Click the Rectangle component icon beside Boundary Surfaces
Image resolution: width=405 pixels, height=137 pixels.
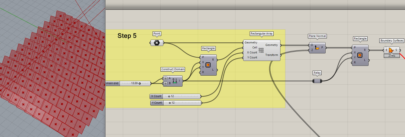(360, 55)
